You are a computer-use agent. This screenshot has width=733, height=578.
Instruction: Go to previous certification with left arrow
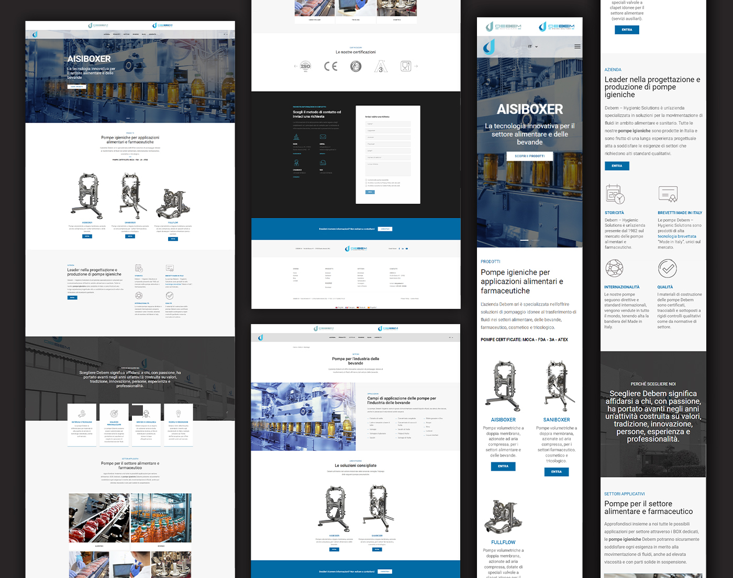coord(296,66)
